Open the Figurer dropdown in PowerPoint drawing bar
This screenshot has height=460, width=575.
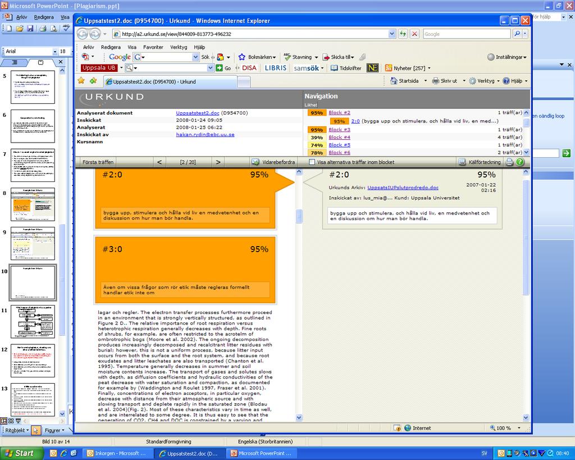click(54, 430)
